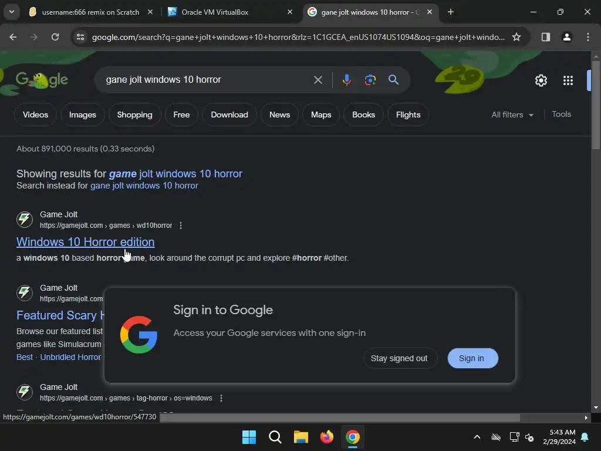Select the Books filter
The width and height of the screenshot is (601, 451).
pos(363,115)
